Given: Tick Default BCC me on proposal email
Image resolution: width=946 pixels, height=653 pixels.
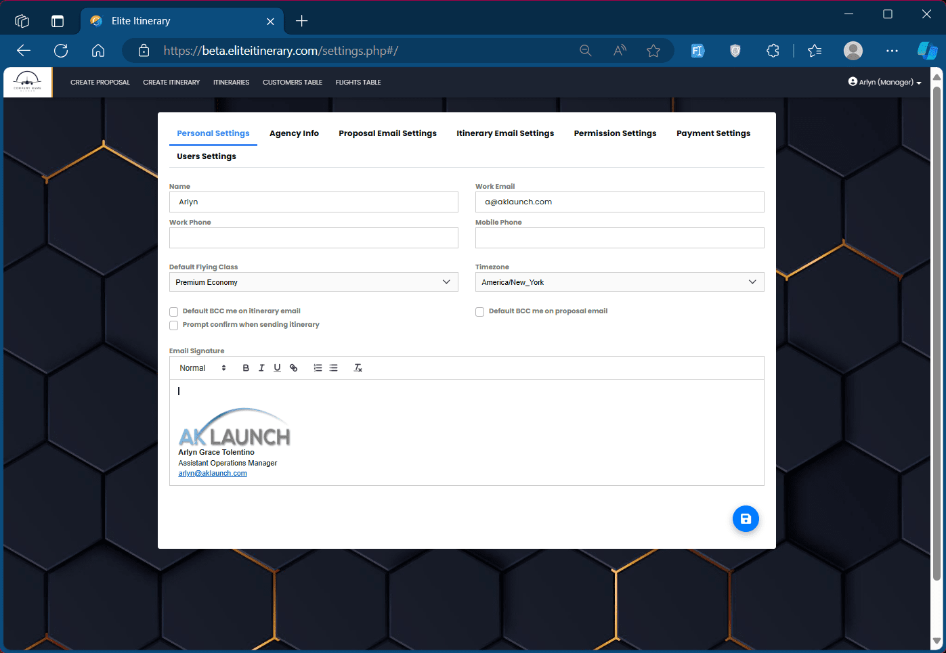Looking at the screenshot, I should 479,312.
